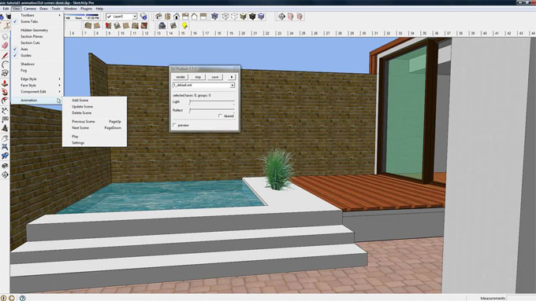Enable Hidden Line face style cube
This screenshot has height=301, width=536.
pyautogui.click(x=234, y=17)
